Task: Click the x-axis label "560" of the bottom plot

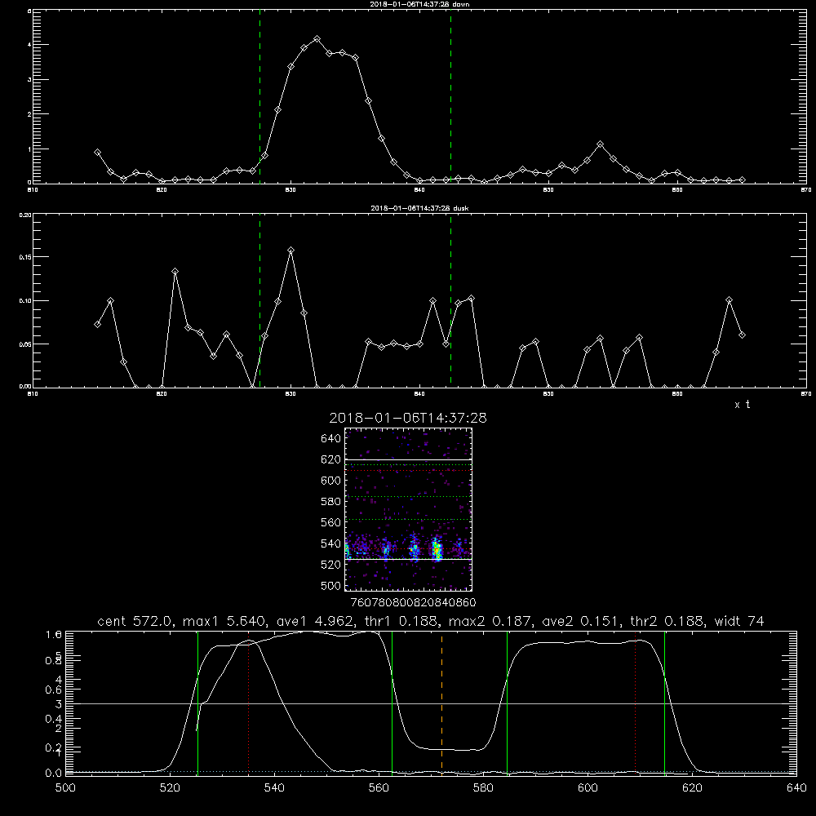Action: pos(379,788)
